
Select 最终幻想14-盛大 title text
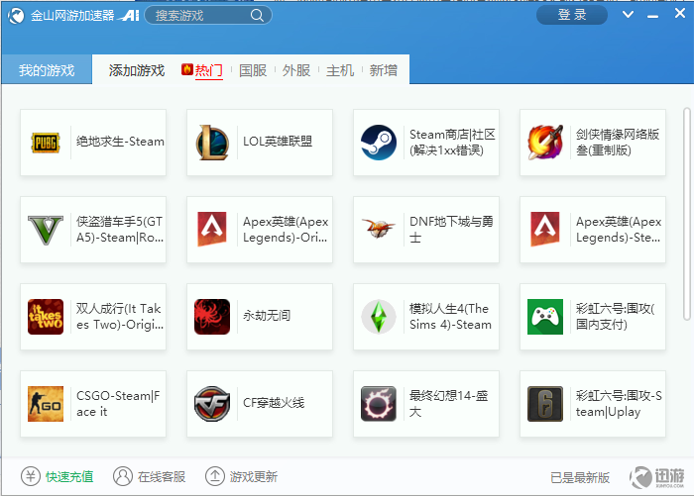tap(448, 404)
